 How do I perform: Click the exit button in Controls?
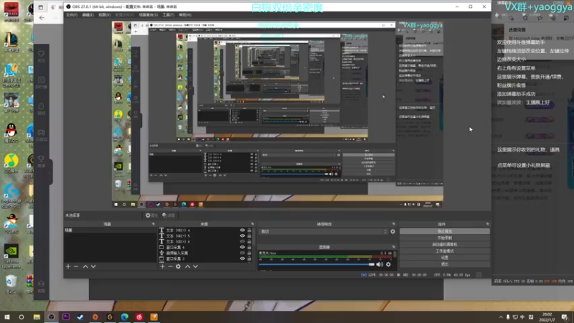444,264
